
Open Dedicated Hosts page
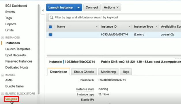pos(17,67)
